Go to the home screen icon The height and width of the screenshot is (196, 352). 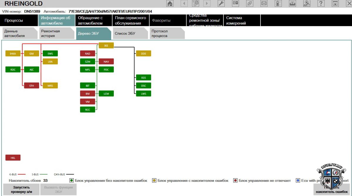coord(170,4)
